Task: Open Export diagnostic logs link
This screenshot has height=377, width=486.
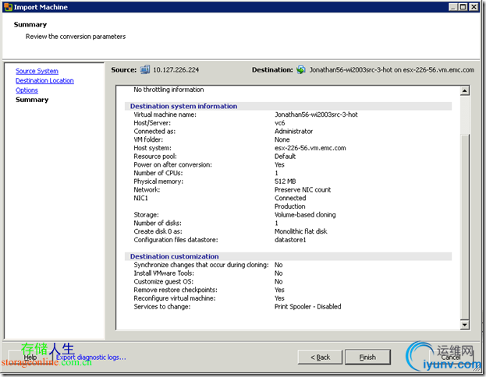Action: tap(90, 358)
